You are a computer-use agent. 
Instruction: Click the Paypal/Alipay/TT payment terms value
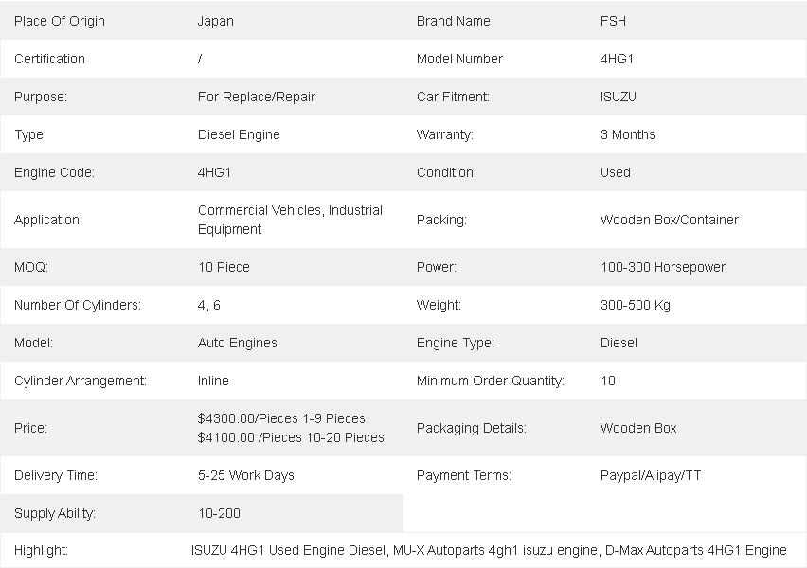click(x=651, y=475)
